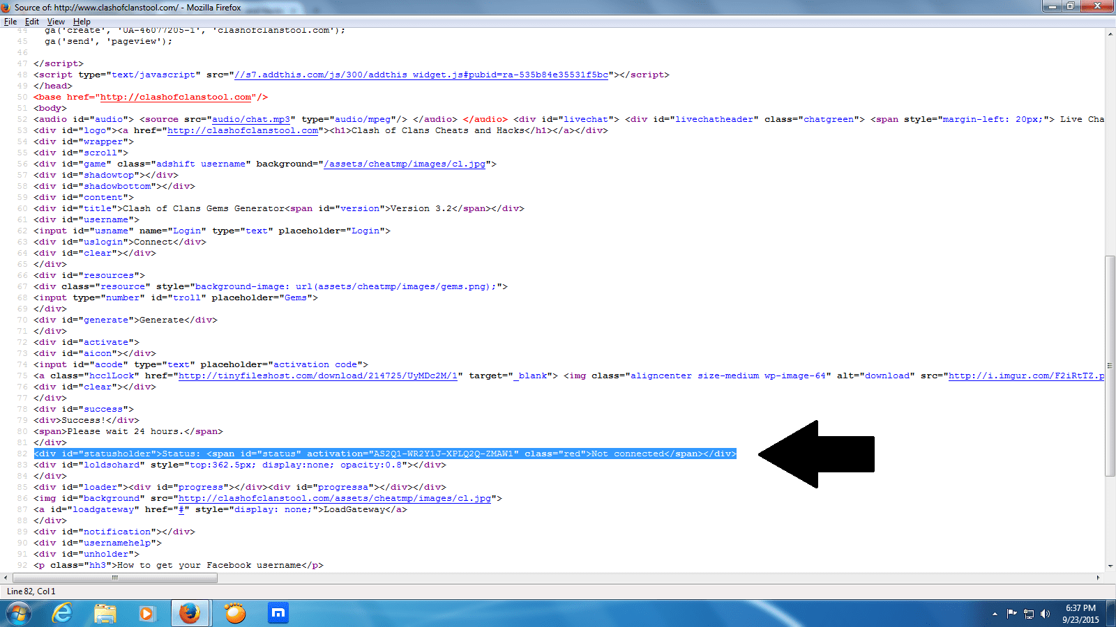The height and width of the screenshot is (627, 1116).
Task: Click the Windows Start button
Action: point(19,614)
